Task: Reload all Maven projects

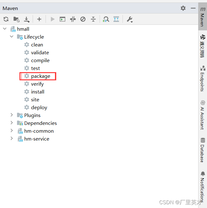Action: [x=6, y=19]
